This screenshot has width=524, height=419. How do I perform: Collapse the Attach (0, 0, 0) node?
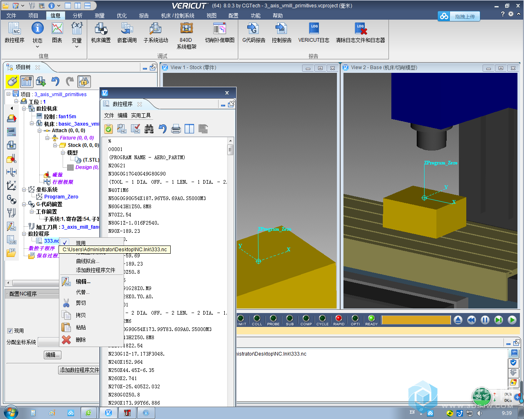click(40, 131)
